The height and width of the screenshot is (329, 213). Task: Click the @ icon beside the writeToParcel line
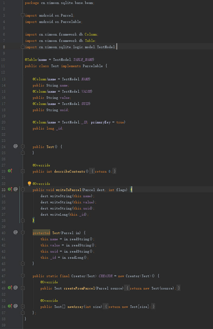click(16, 189)
